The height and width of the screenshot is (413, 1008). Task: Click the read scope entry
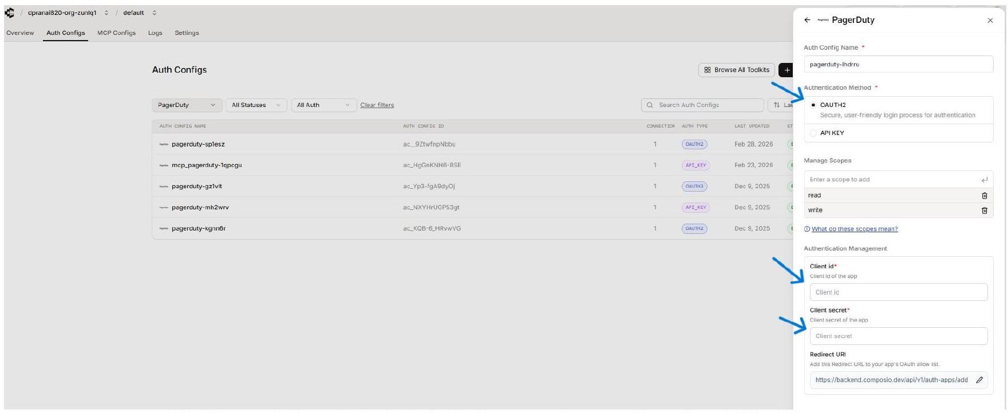[899, 196]
